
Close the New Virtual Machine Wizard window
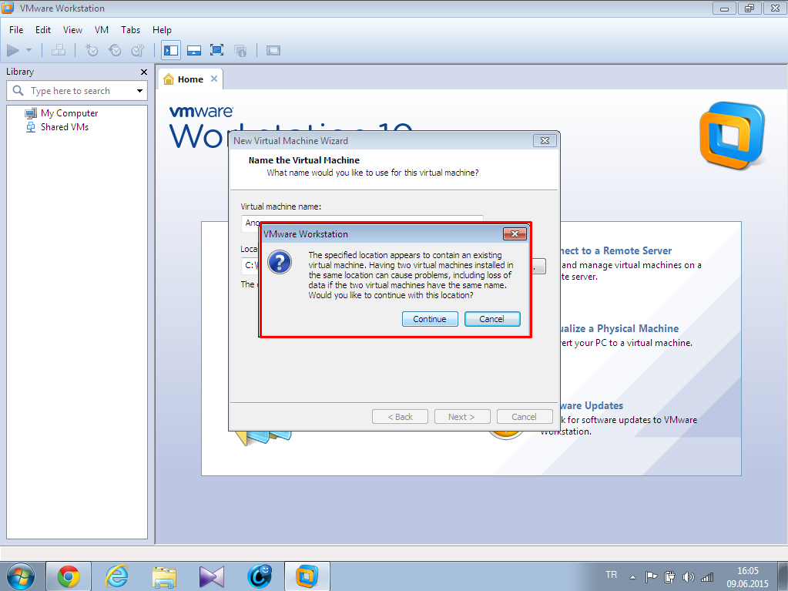click(545, 141)
